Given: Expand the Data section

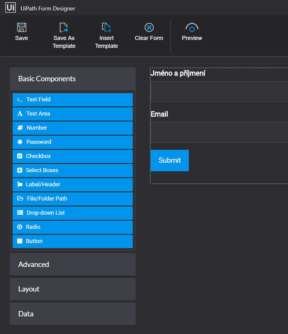Looking at the screenshot, I should 73,314.
